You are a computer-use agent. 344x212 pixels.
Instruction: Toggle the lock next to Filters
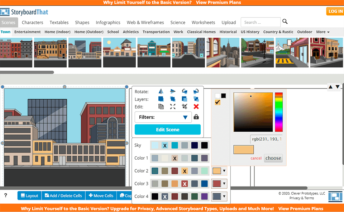(x=196, y=117)
